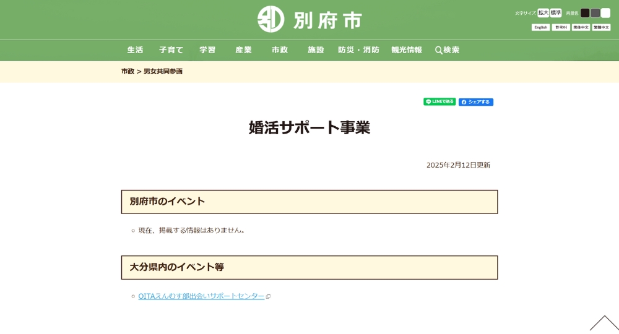Switch language to 繁體中文
The width and height of the screenshot is (619, 334).
pos(601,27)
